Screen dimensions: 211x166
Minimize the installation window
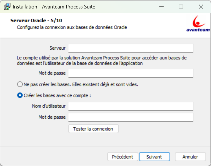161,7
